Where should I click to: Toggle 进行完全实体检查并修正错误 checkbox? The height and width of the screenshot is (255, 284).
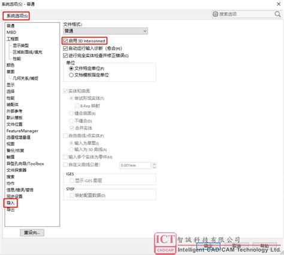pyautogui.click(x=65, y=56)
